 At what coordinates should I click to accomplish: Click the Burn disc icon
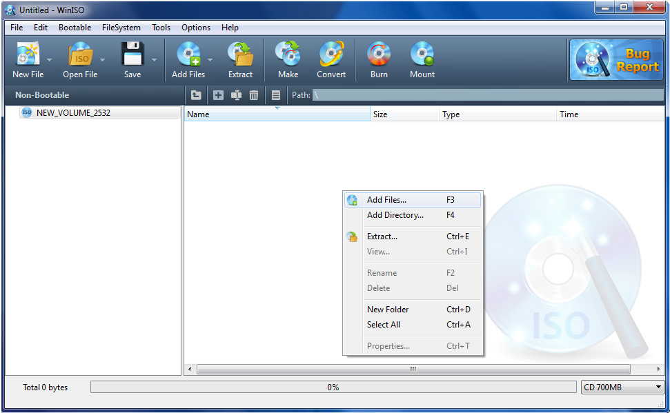point(379,54)
